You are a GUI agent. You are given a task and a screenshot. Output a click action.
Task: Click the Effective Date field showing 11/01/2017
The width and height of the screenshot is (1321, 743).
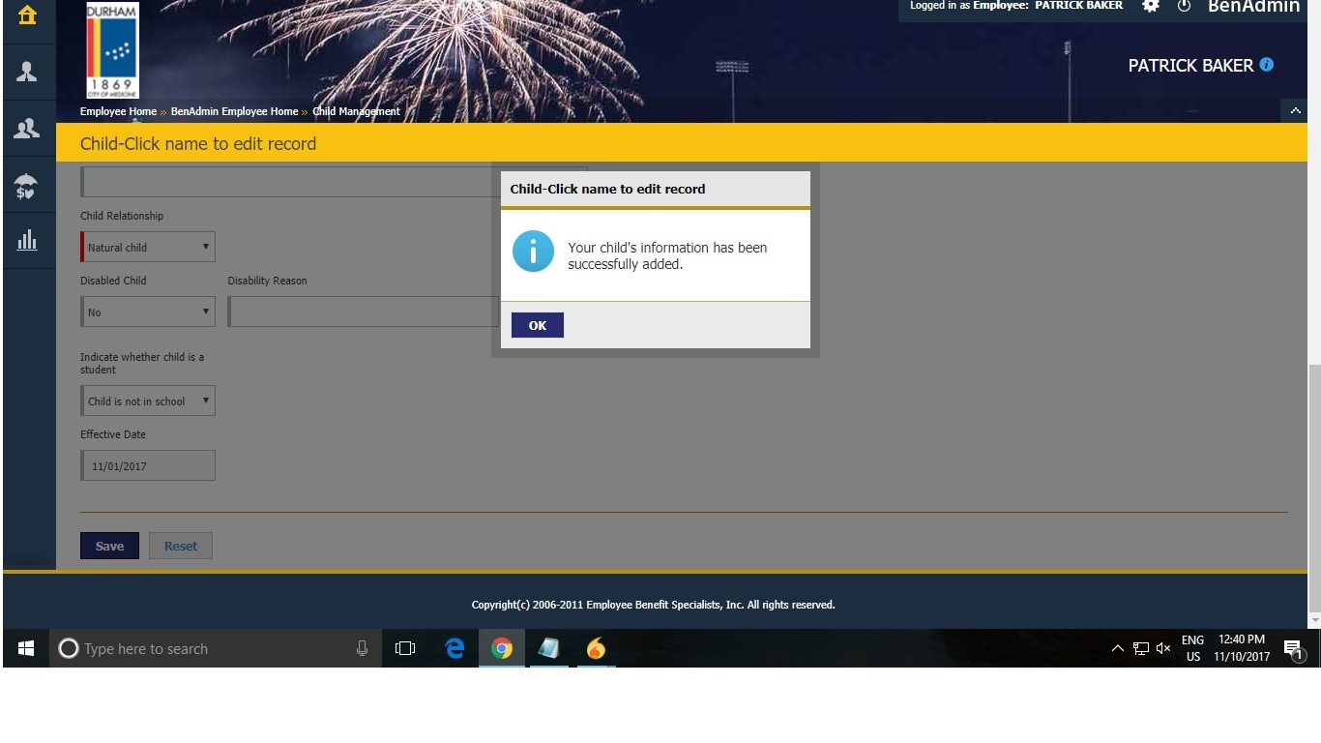(x=147, y=465)
